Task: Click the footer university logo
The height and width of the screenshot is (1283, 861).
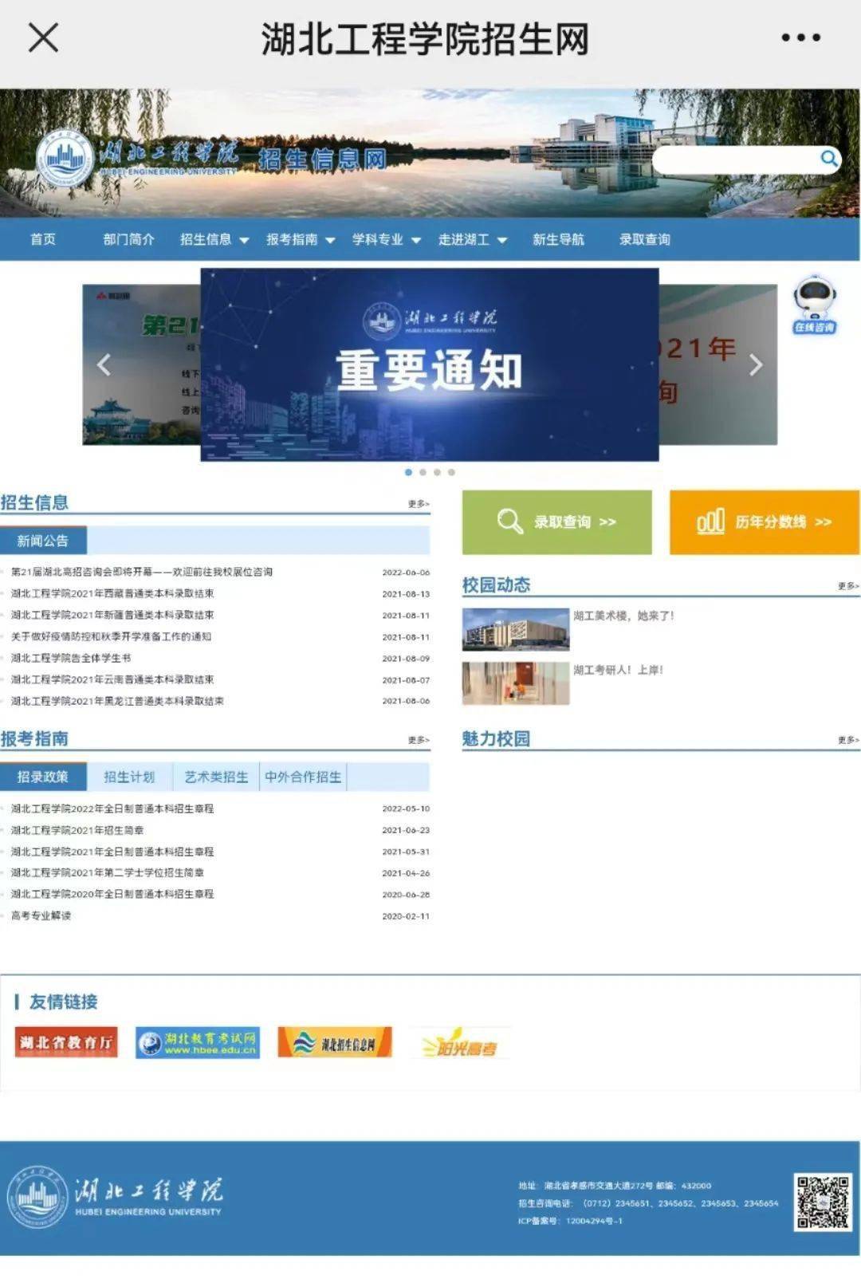Action: [116, 1198]
